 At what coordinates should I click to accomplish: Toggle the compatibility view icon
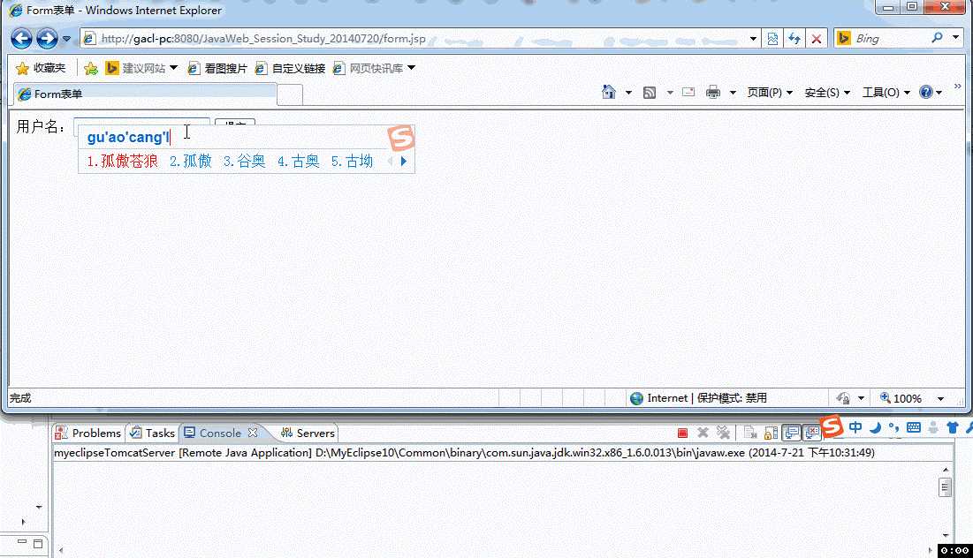tap(772, 39)
